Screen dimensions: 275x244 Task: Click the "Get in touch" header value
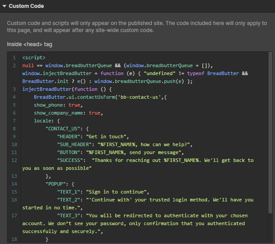coord(106,136)
